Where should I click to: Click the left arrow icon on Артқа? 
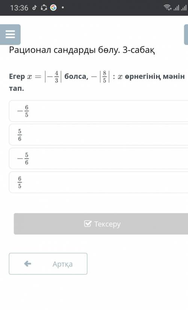(27, 264)
